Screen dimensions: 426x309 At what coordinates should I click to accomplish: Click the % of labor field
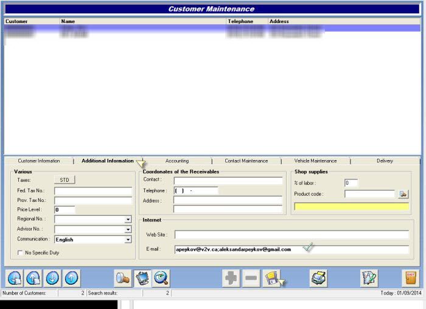click(351, 183)
